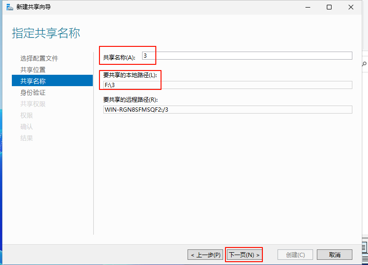This screenshot has height=265, width=368.
Task: Click the remote path field WIN-RGN8SFMSQF2:/3
Action: click(227, 110)
